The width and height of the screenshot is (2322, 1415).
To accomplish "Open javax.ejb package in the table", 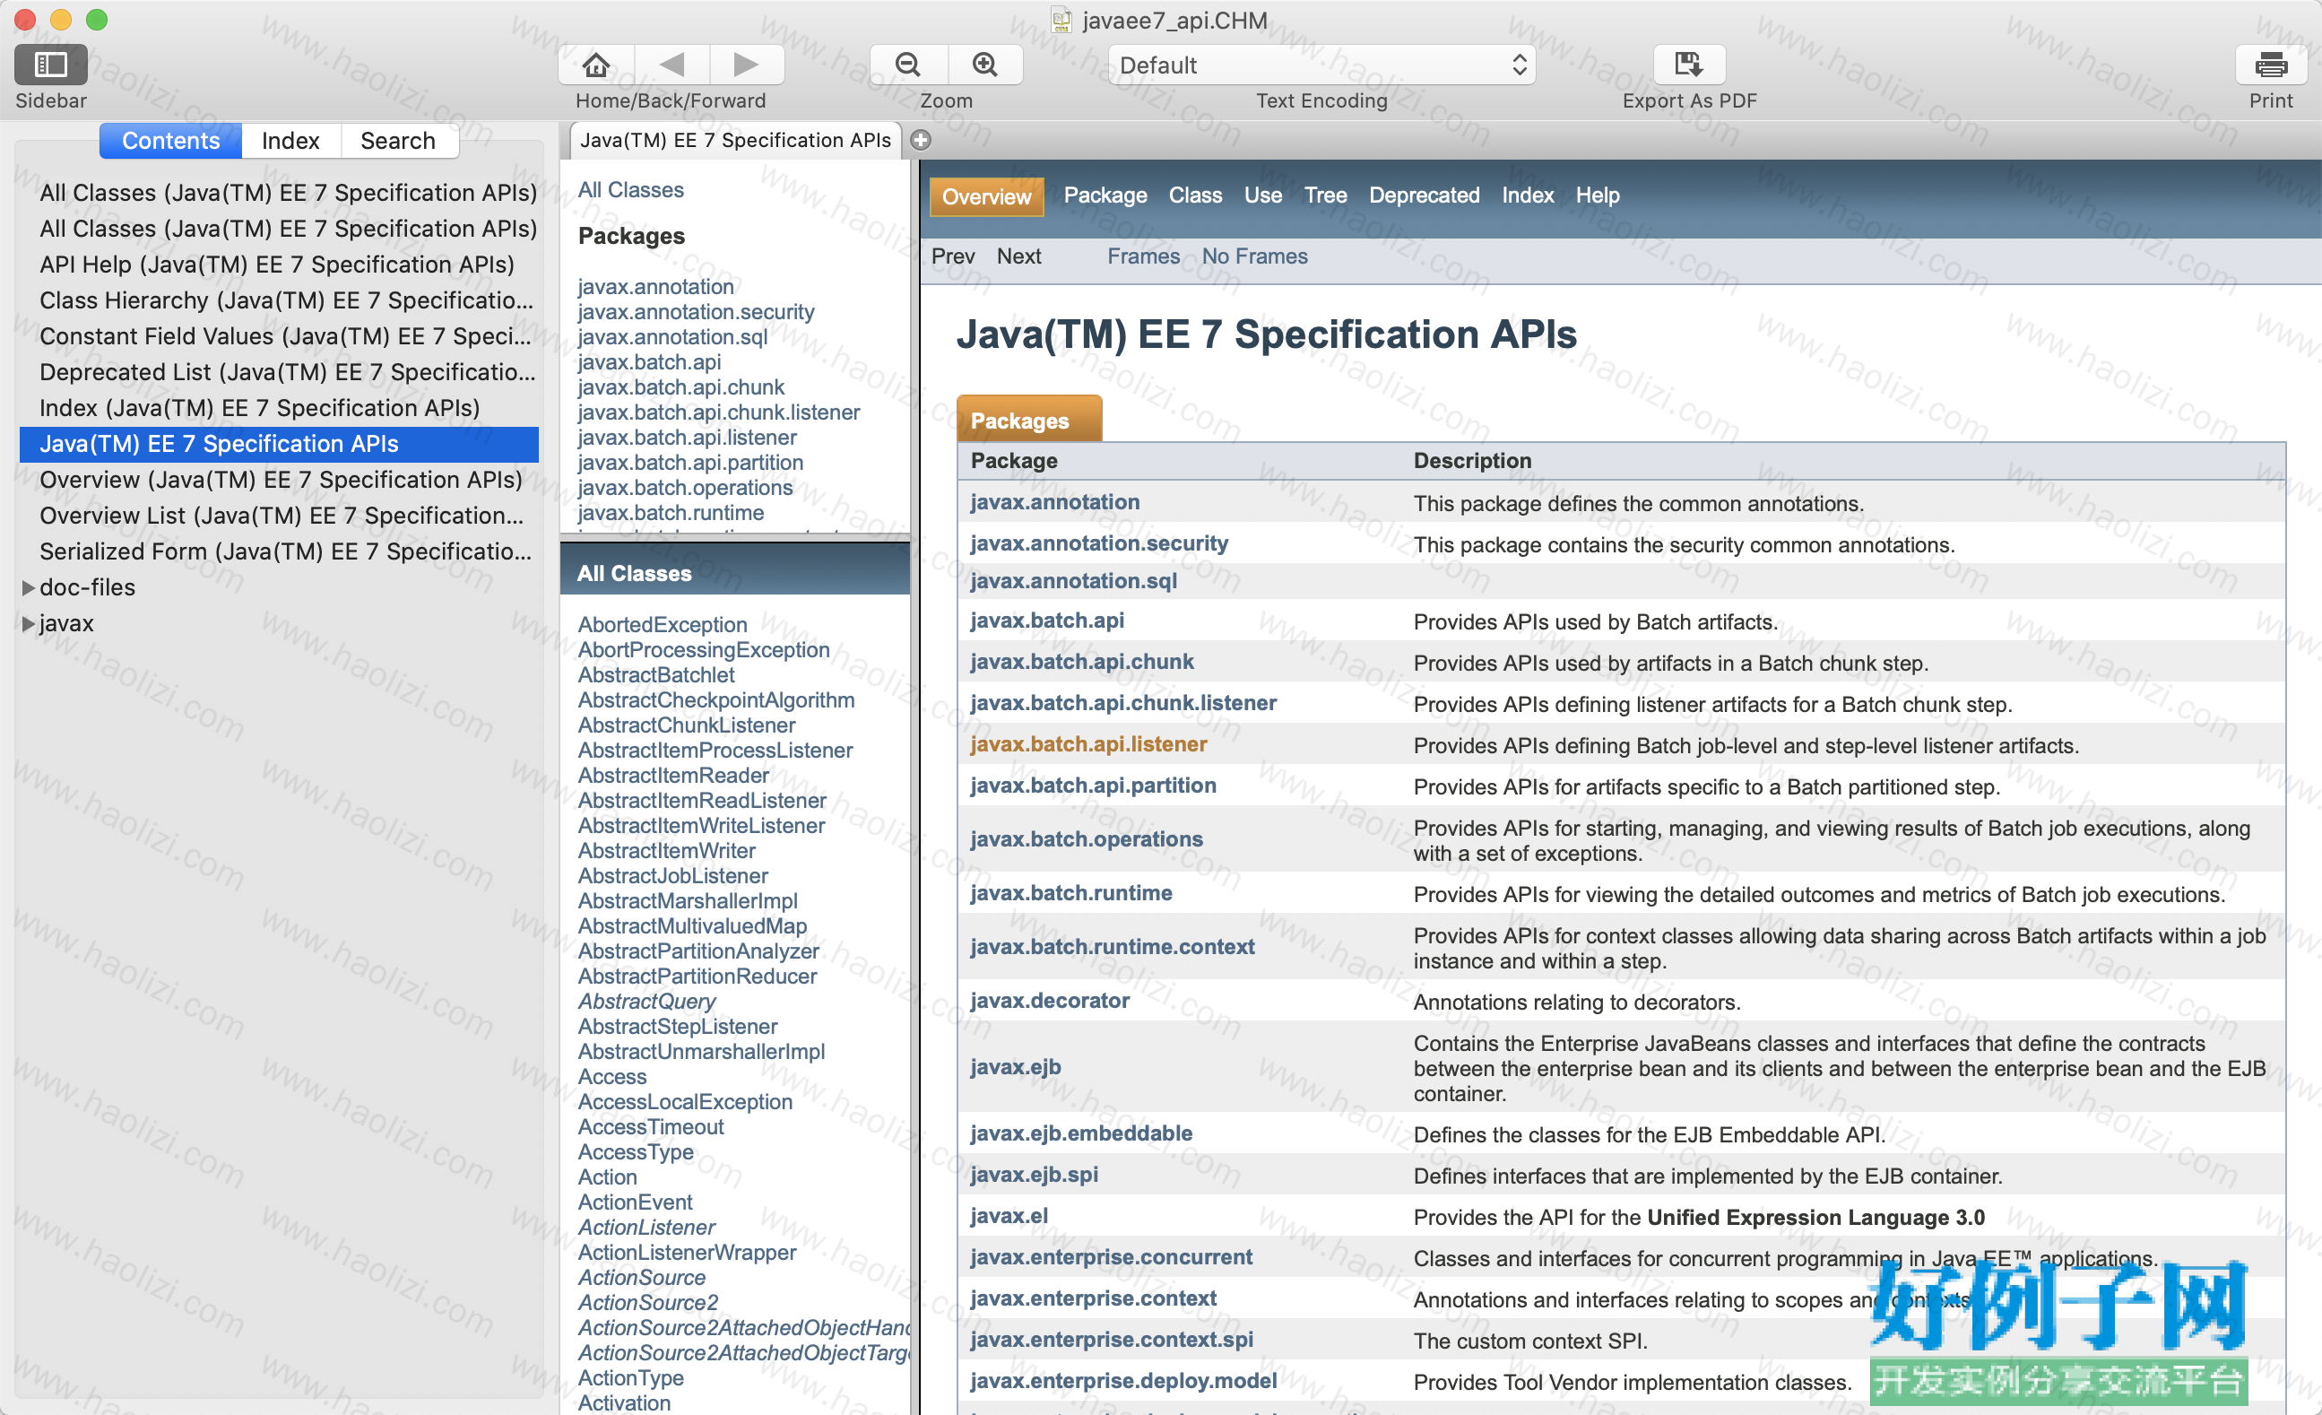I will (1015, 1066).
